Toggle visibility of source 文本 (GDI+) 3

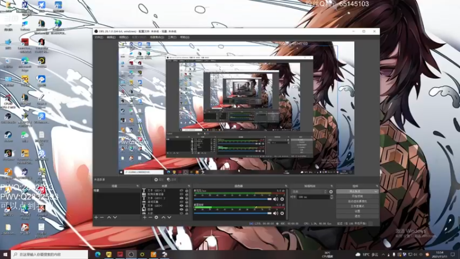[x=181, y=191]
